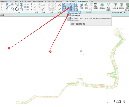
Task: Click the red X cancel surface edit
Action: (x=60, y=5)
